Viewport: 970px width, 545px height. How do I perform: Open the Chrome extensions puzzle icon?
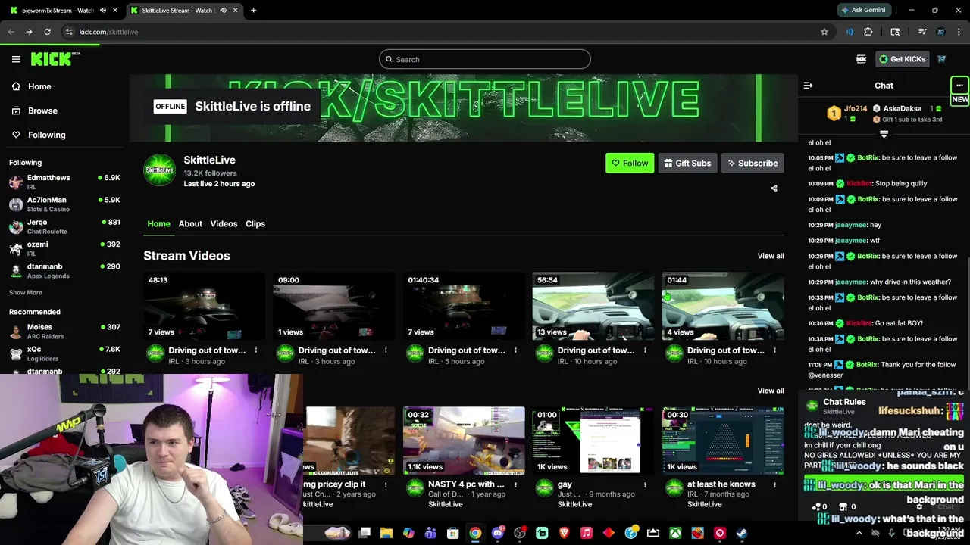[x=868, y=32]
